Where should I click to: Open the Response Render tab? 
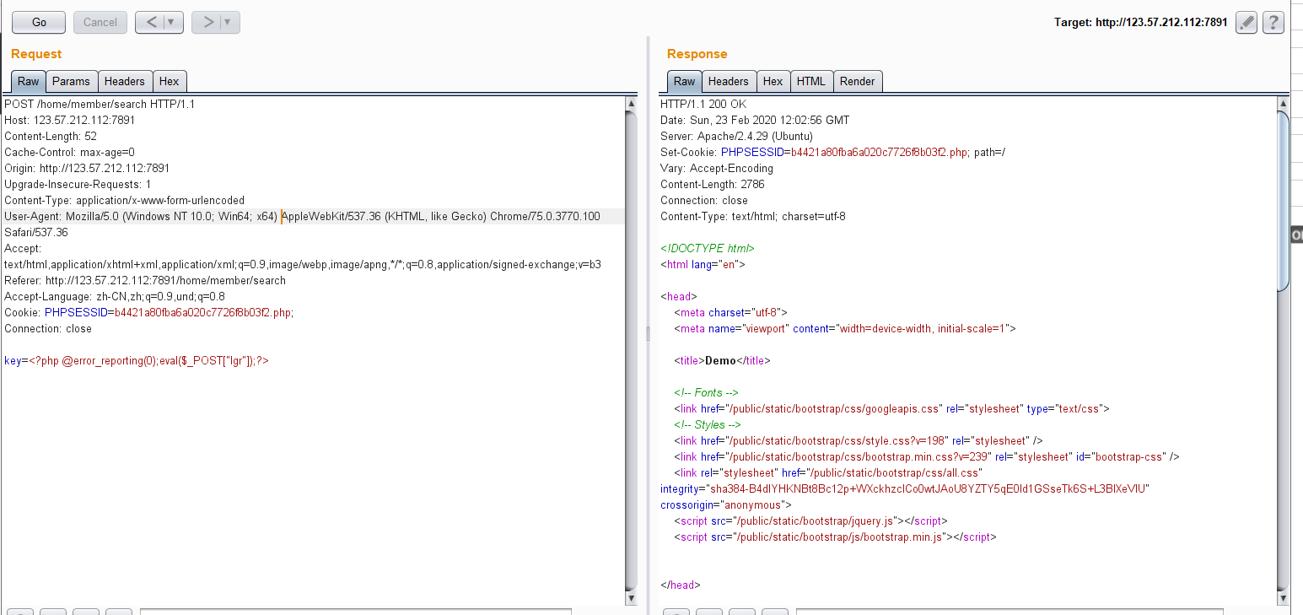coord(858,82)
